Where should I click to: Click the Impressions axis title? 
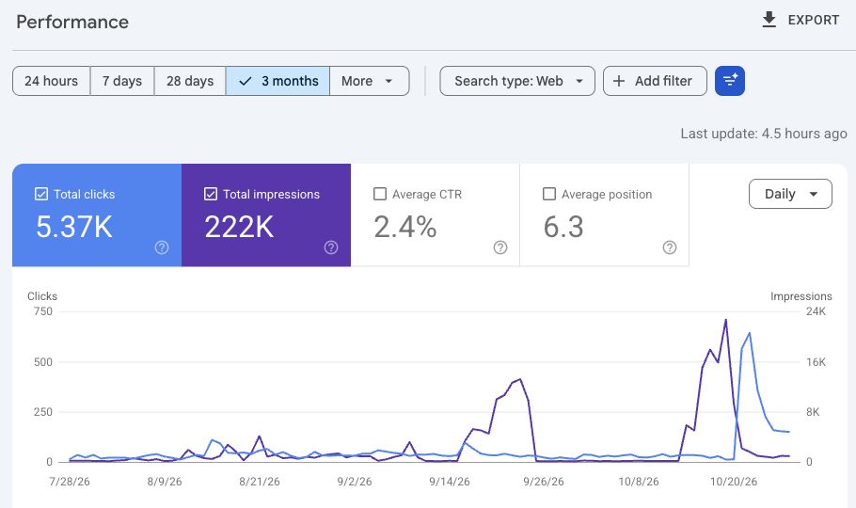point(801,296)
